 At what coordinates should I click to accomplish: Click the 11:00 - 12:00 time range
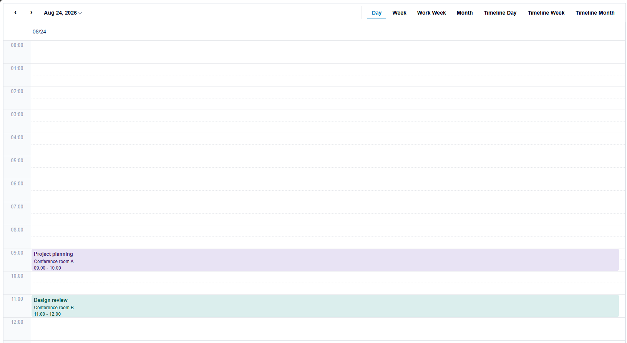click(x=47, y=314)
